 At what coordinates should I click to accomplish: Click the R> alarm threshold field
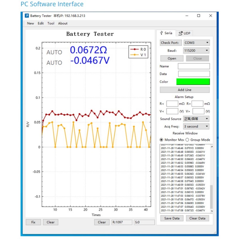click(197, 104)
